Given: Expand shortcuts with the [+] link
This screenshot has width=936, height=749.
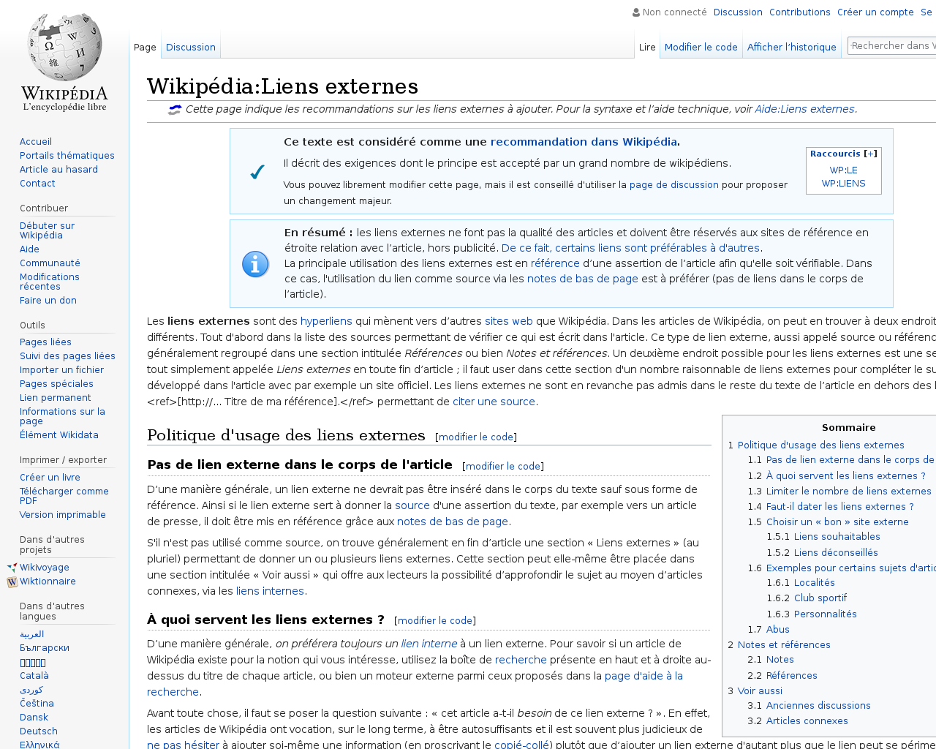Looking at the screenshot, I should [x=870, y=154].
